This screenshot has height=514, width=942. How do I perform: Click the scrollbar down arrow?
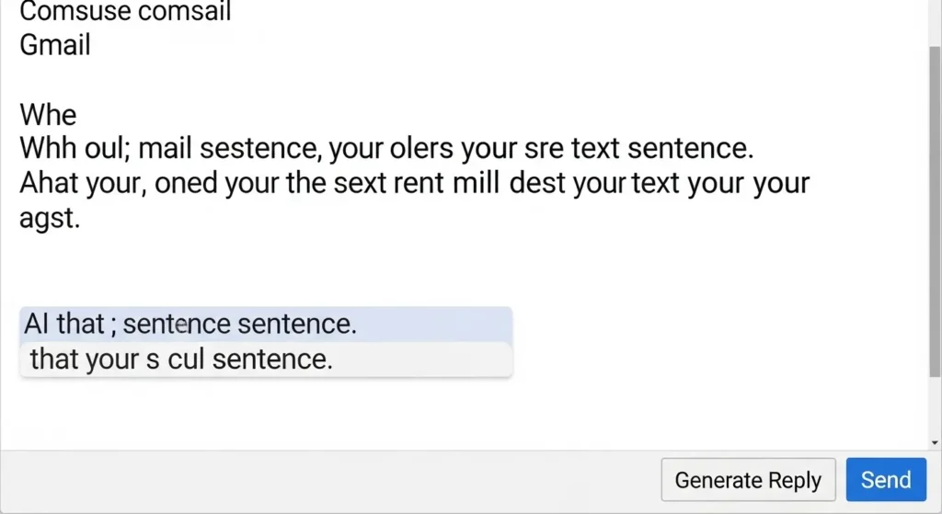[936, 443]
